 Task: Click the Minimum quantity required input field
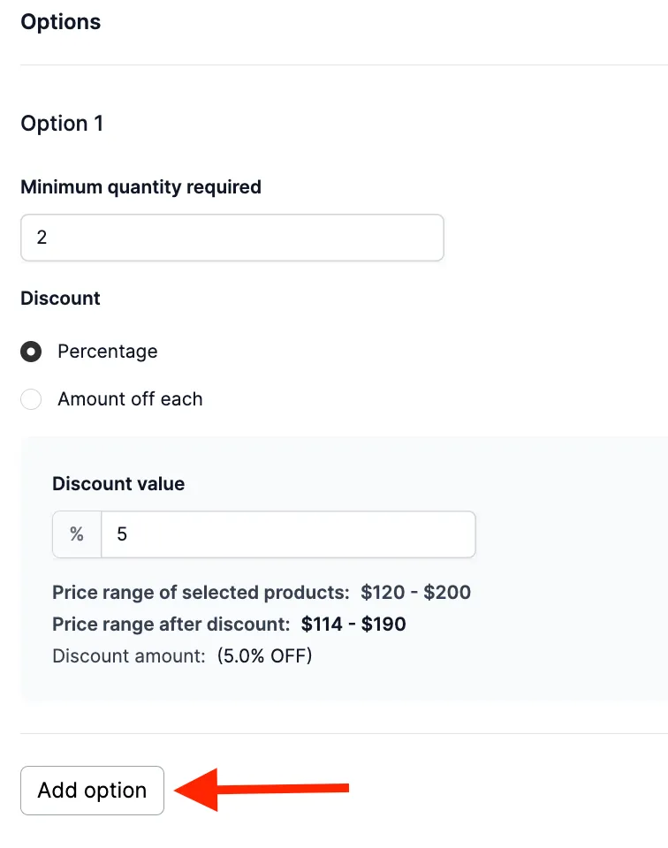click(x=232, y=238)
